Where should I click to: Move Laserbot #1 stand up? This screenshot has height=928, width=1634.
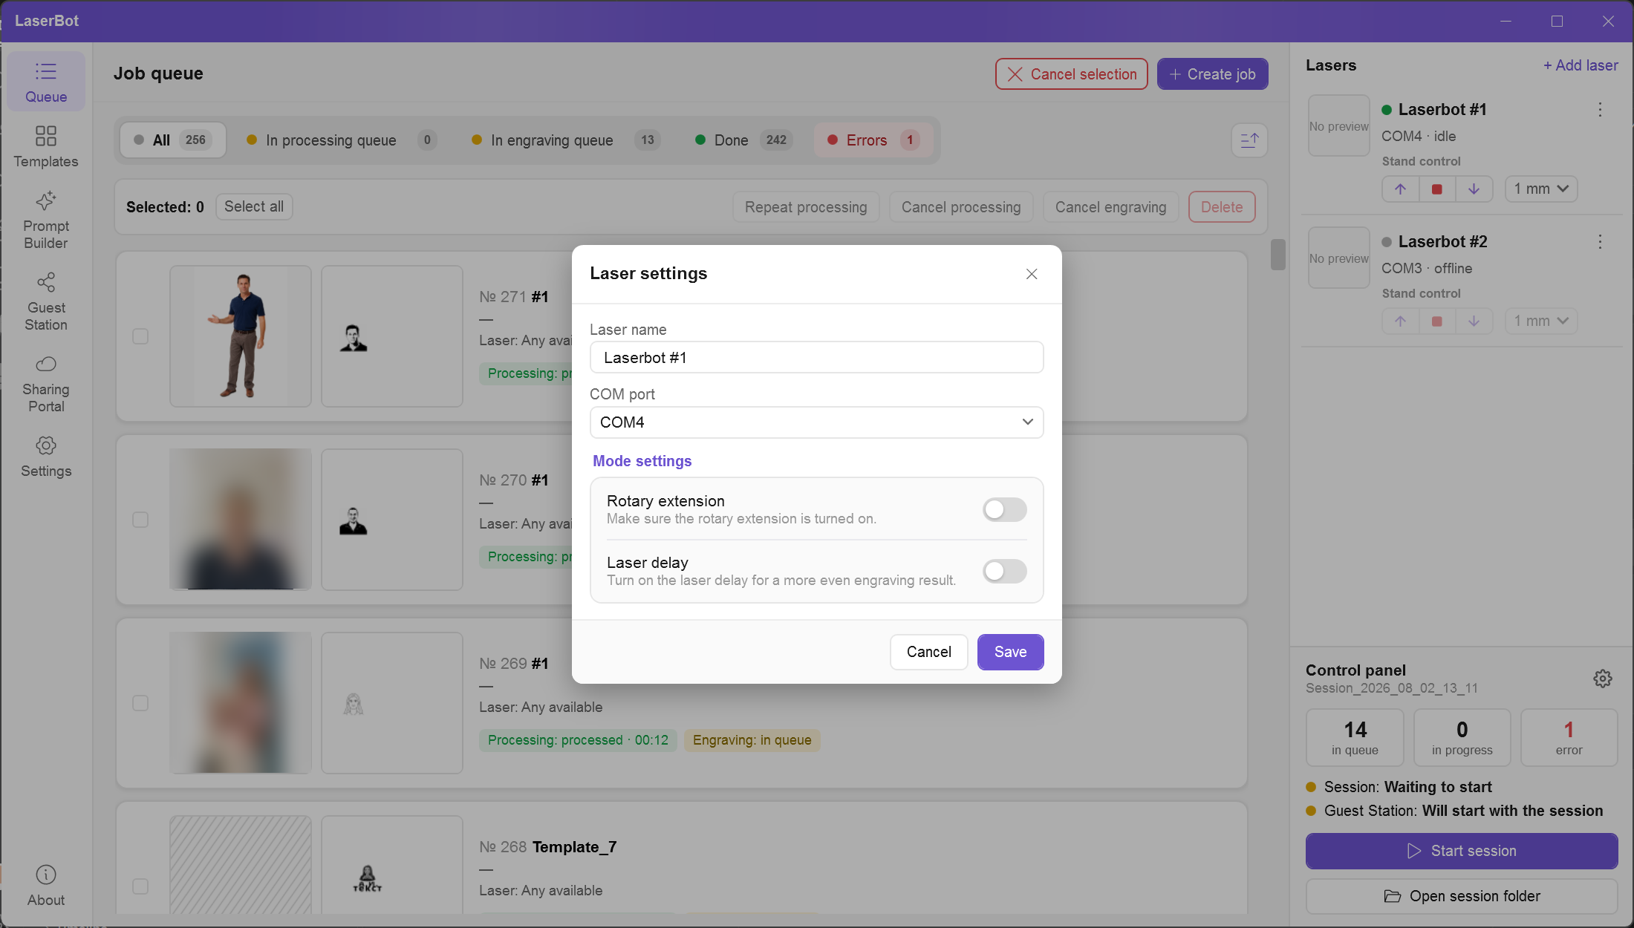(1400, 189)
